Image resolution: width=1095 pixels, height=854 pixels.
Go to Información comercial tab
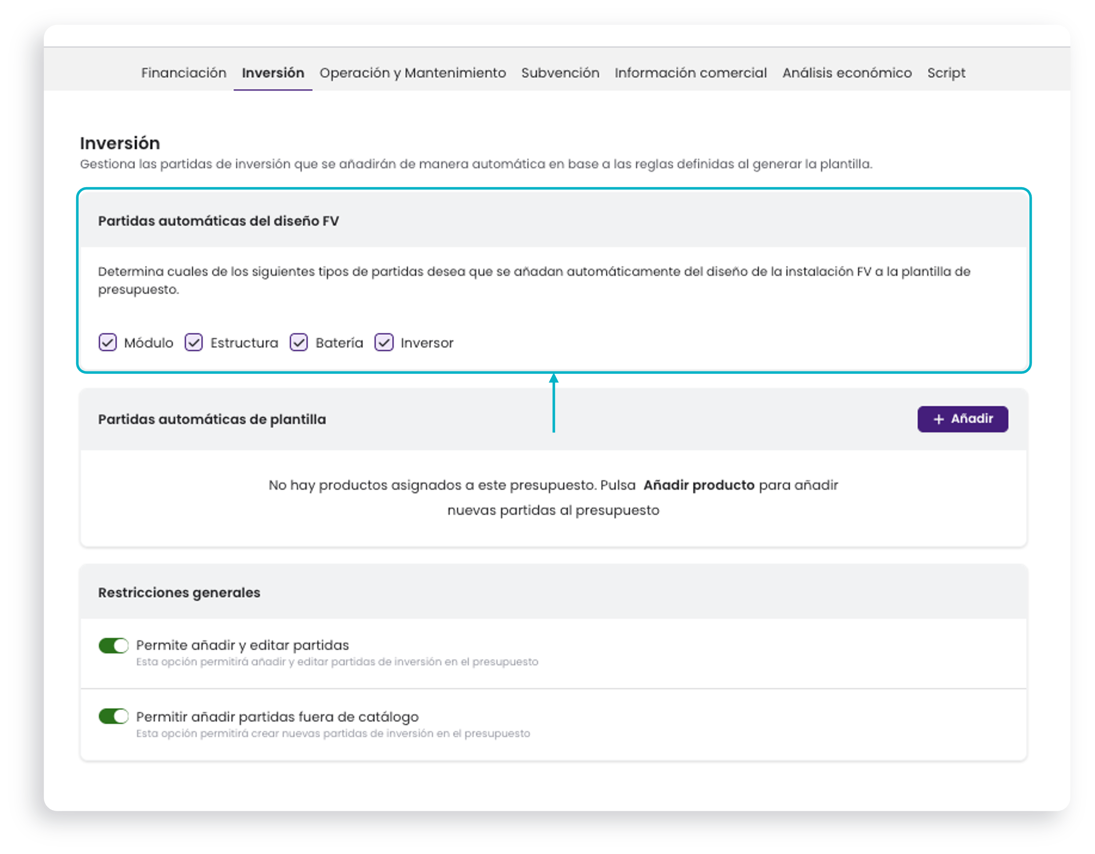pyautogui.click(x=690, y=73)
